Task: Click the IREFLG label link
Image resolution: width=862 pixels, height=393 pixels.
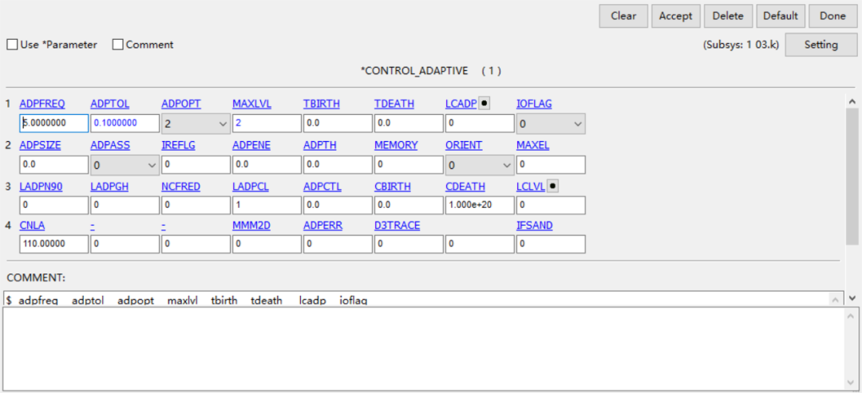Action: click(178, 145)
